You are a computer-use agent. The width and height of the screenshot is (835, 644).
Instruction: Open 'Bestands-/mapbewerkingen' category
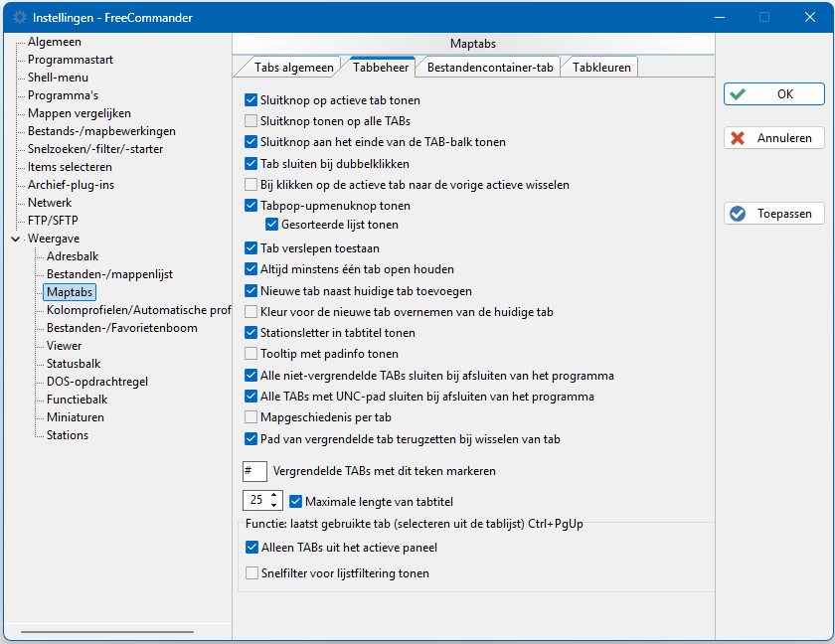tap(101, 131)
